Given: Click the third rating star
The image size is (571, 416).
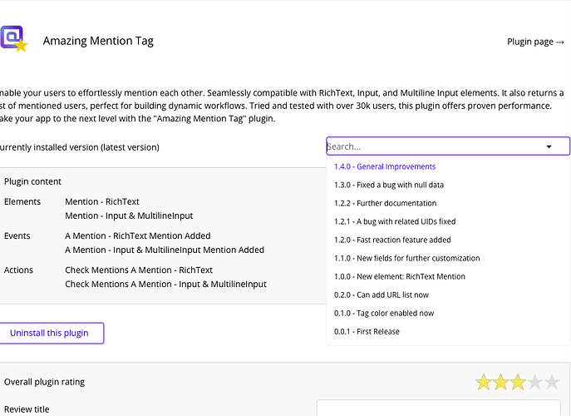Looking at the screenshot, I should point(519,383).
